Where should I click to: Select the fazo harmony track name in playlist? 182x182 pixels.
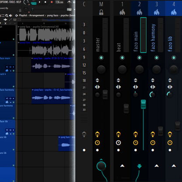pos(7,90)
